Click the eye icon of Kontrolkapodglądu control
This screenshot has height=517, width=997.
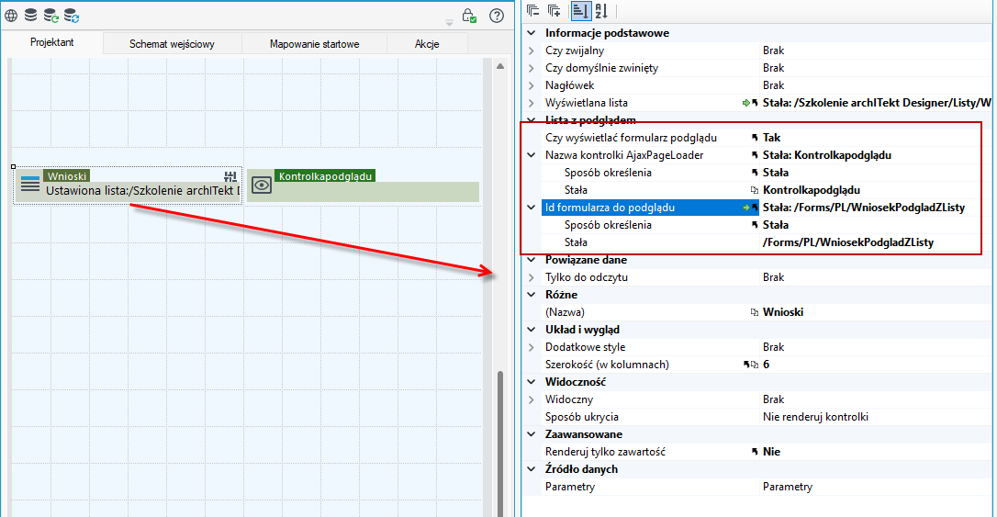tap(262, 185)
